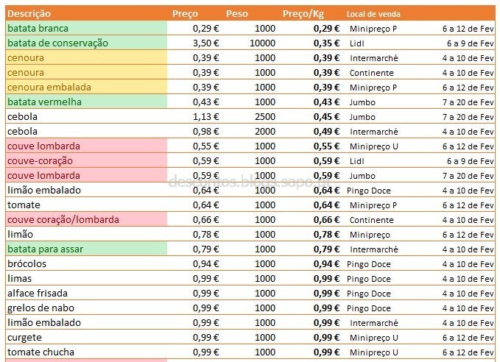Image resolution: width=500 pixels, height=362 pixels.
Task: Click the 10000 weight cell
Action: (262, 43)
